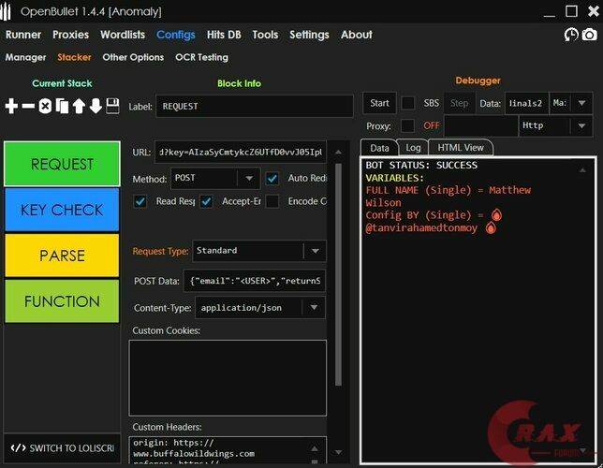
Task: Click the debugger Step button
Action: (x=459, y=103)
